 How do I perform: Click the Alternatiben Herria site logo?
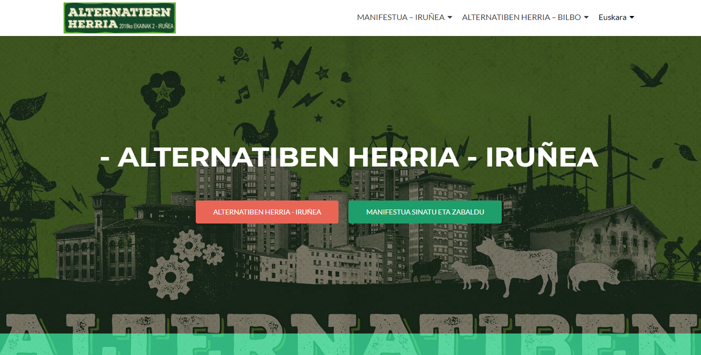(x=120, y=18)
